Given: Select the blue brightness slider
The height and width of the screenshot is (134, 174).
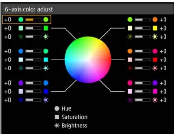Looking at the screenshot, I should [33, 100].
